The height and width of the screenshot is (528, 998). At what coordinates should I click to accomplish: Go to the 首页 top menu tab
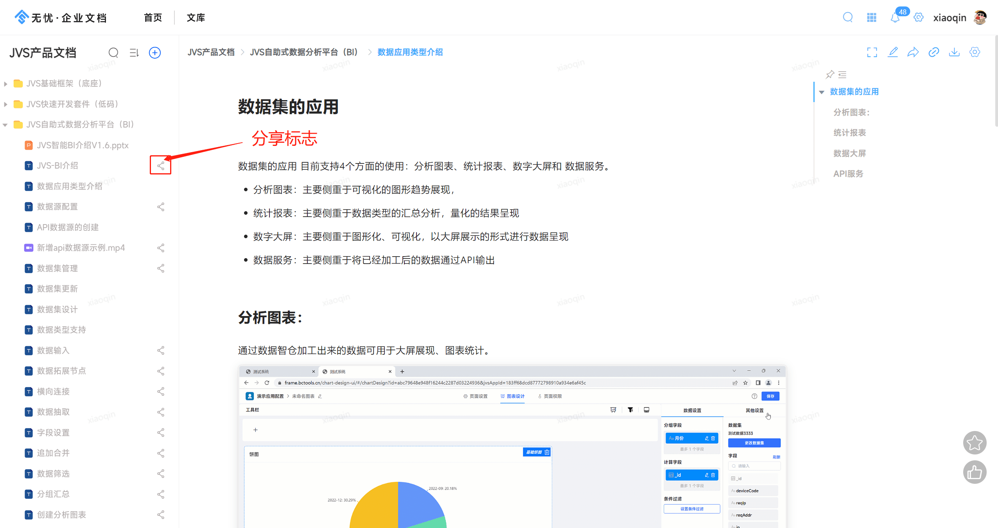pyautogui.click(x=153, y=18)
